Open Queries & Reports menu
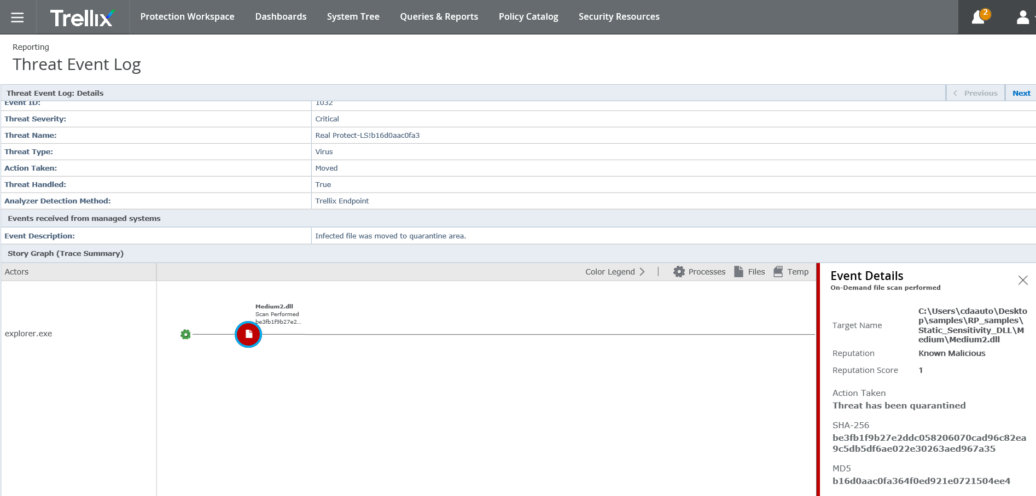This screenshot has width=1036, height=496. click(x=439, y=17)
